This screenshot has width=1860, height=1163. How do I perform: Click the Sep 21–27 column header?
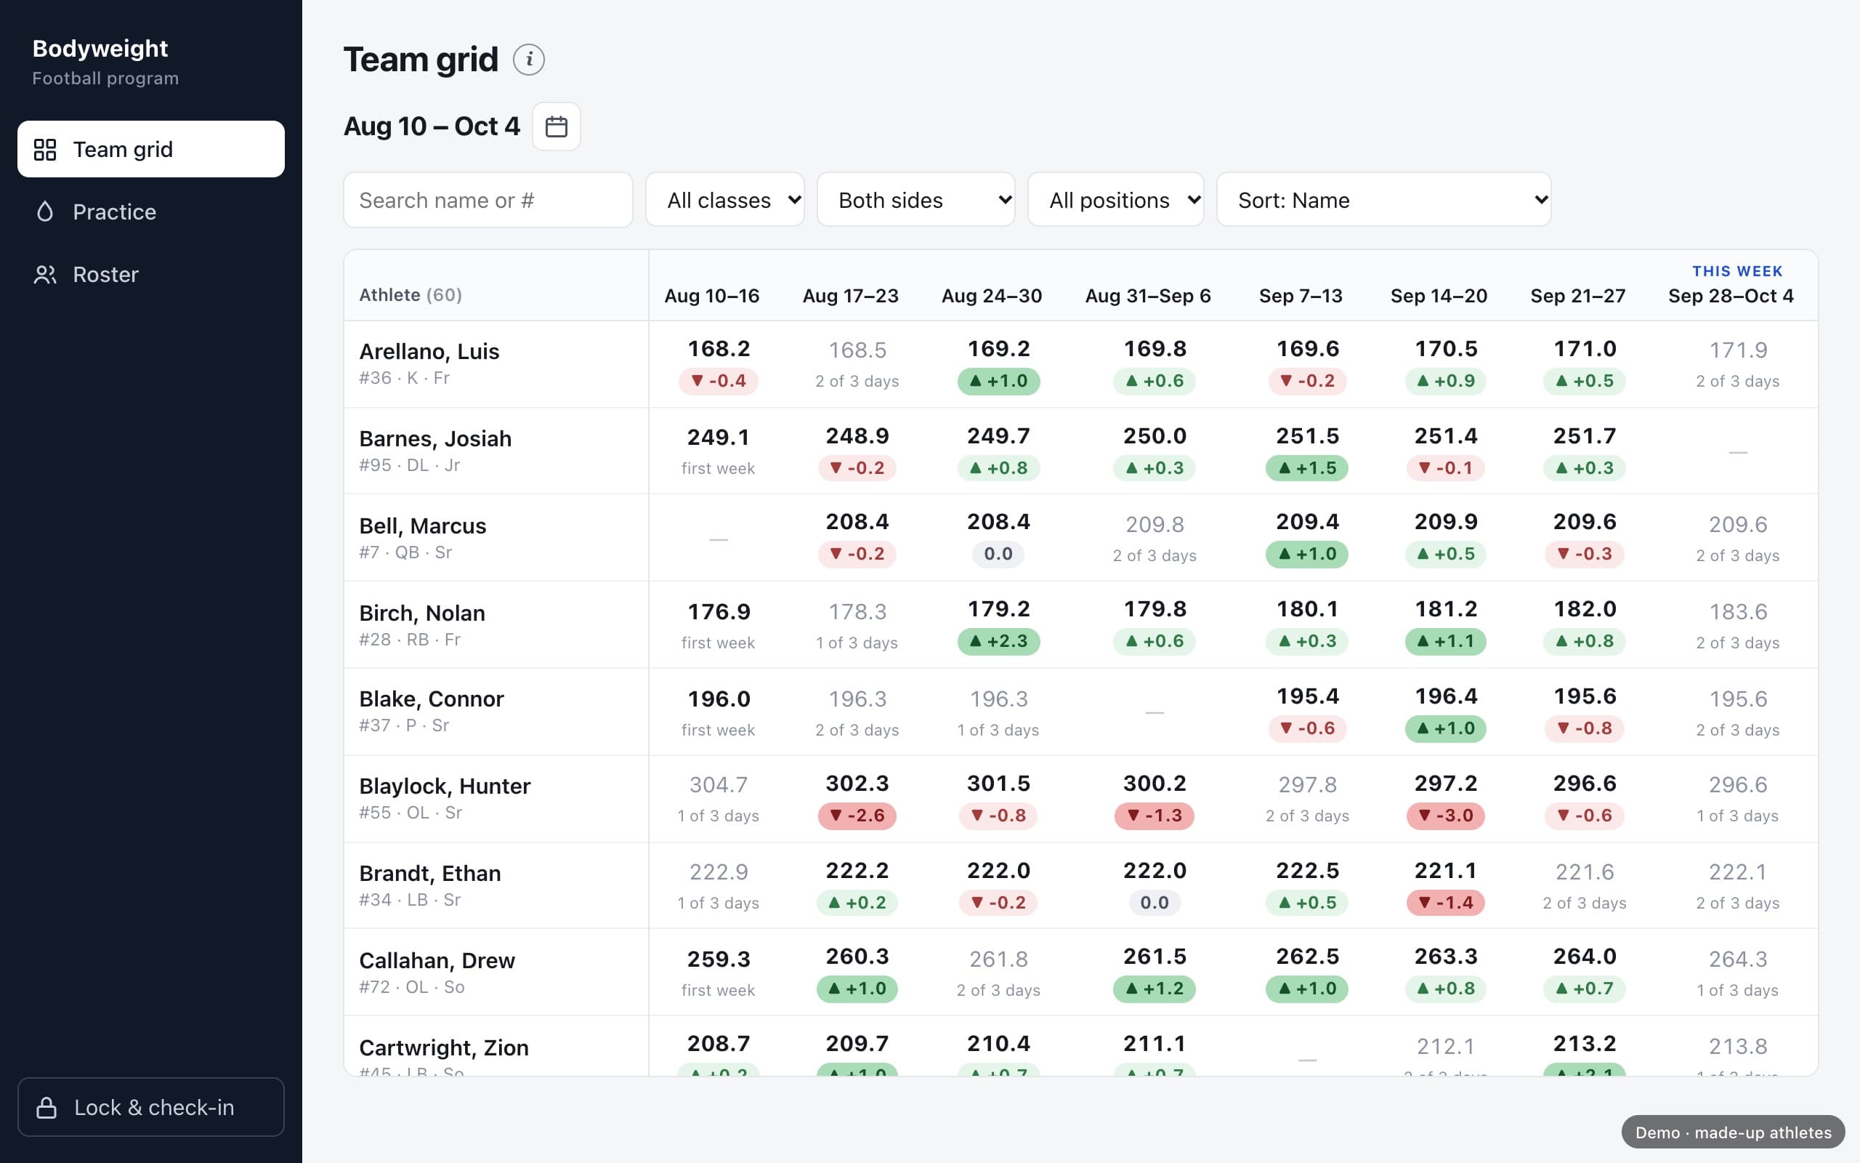1577,296
